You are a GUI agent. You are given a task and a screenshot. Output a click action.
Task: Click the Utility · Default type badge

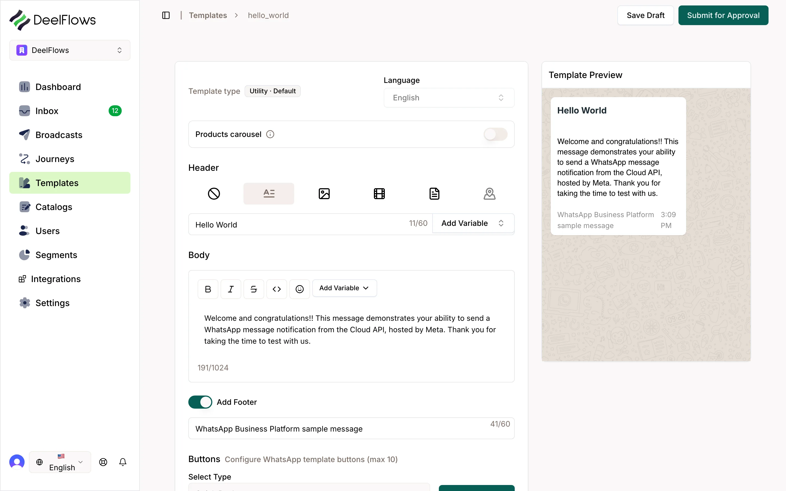tap(272, 91)
